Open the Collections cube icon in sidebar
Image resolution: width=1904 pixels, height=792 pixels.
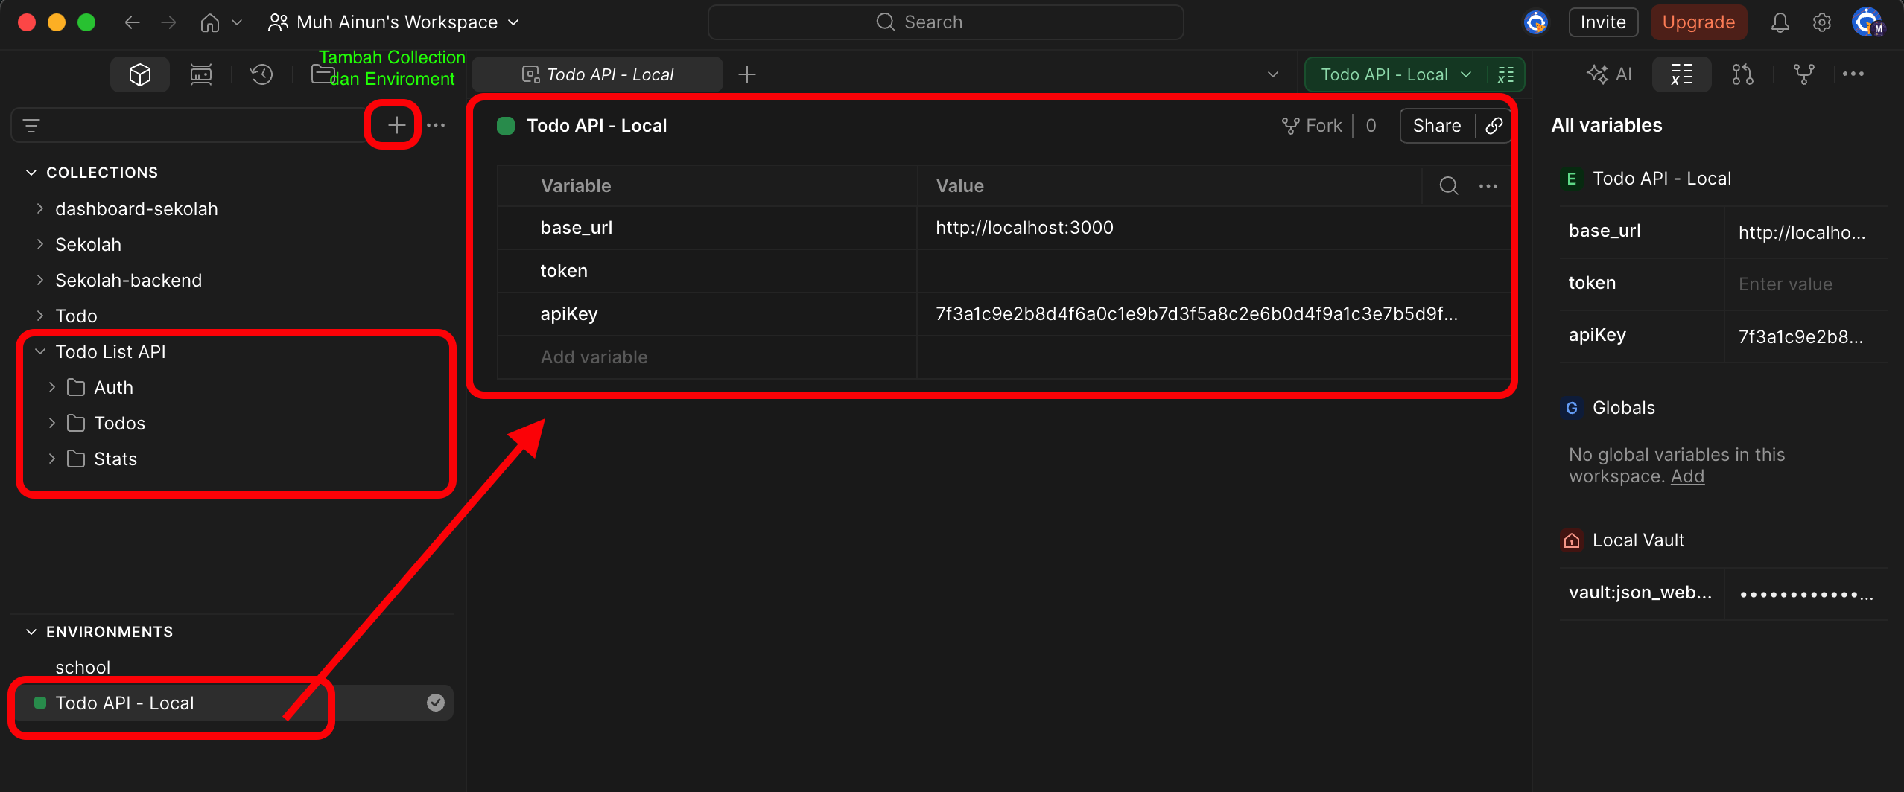click(140, 74)
